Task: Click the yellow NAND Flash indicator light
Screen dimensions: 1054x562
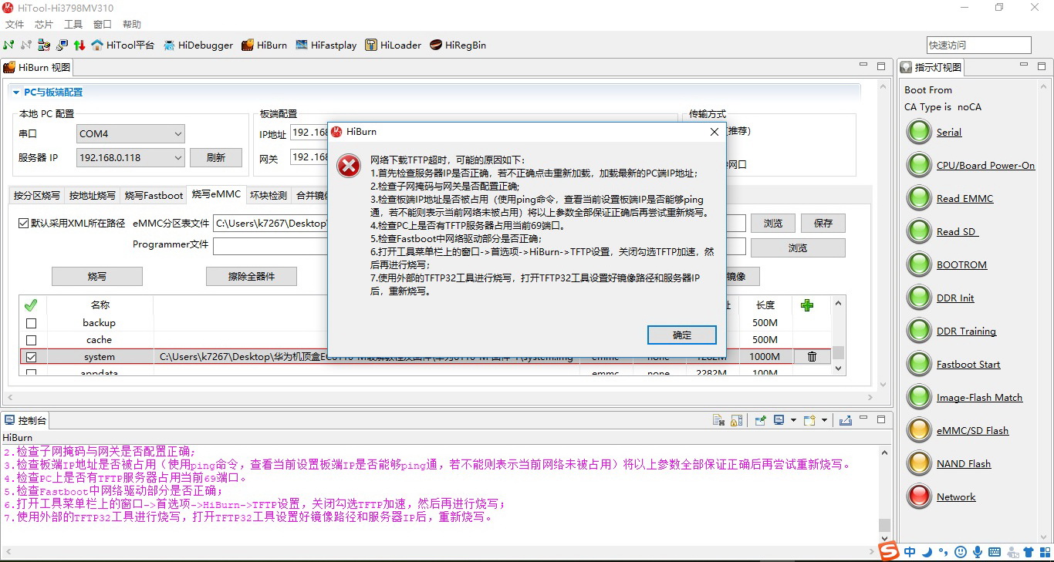Action: tap(919, 463)
